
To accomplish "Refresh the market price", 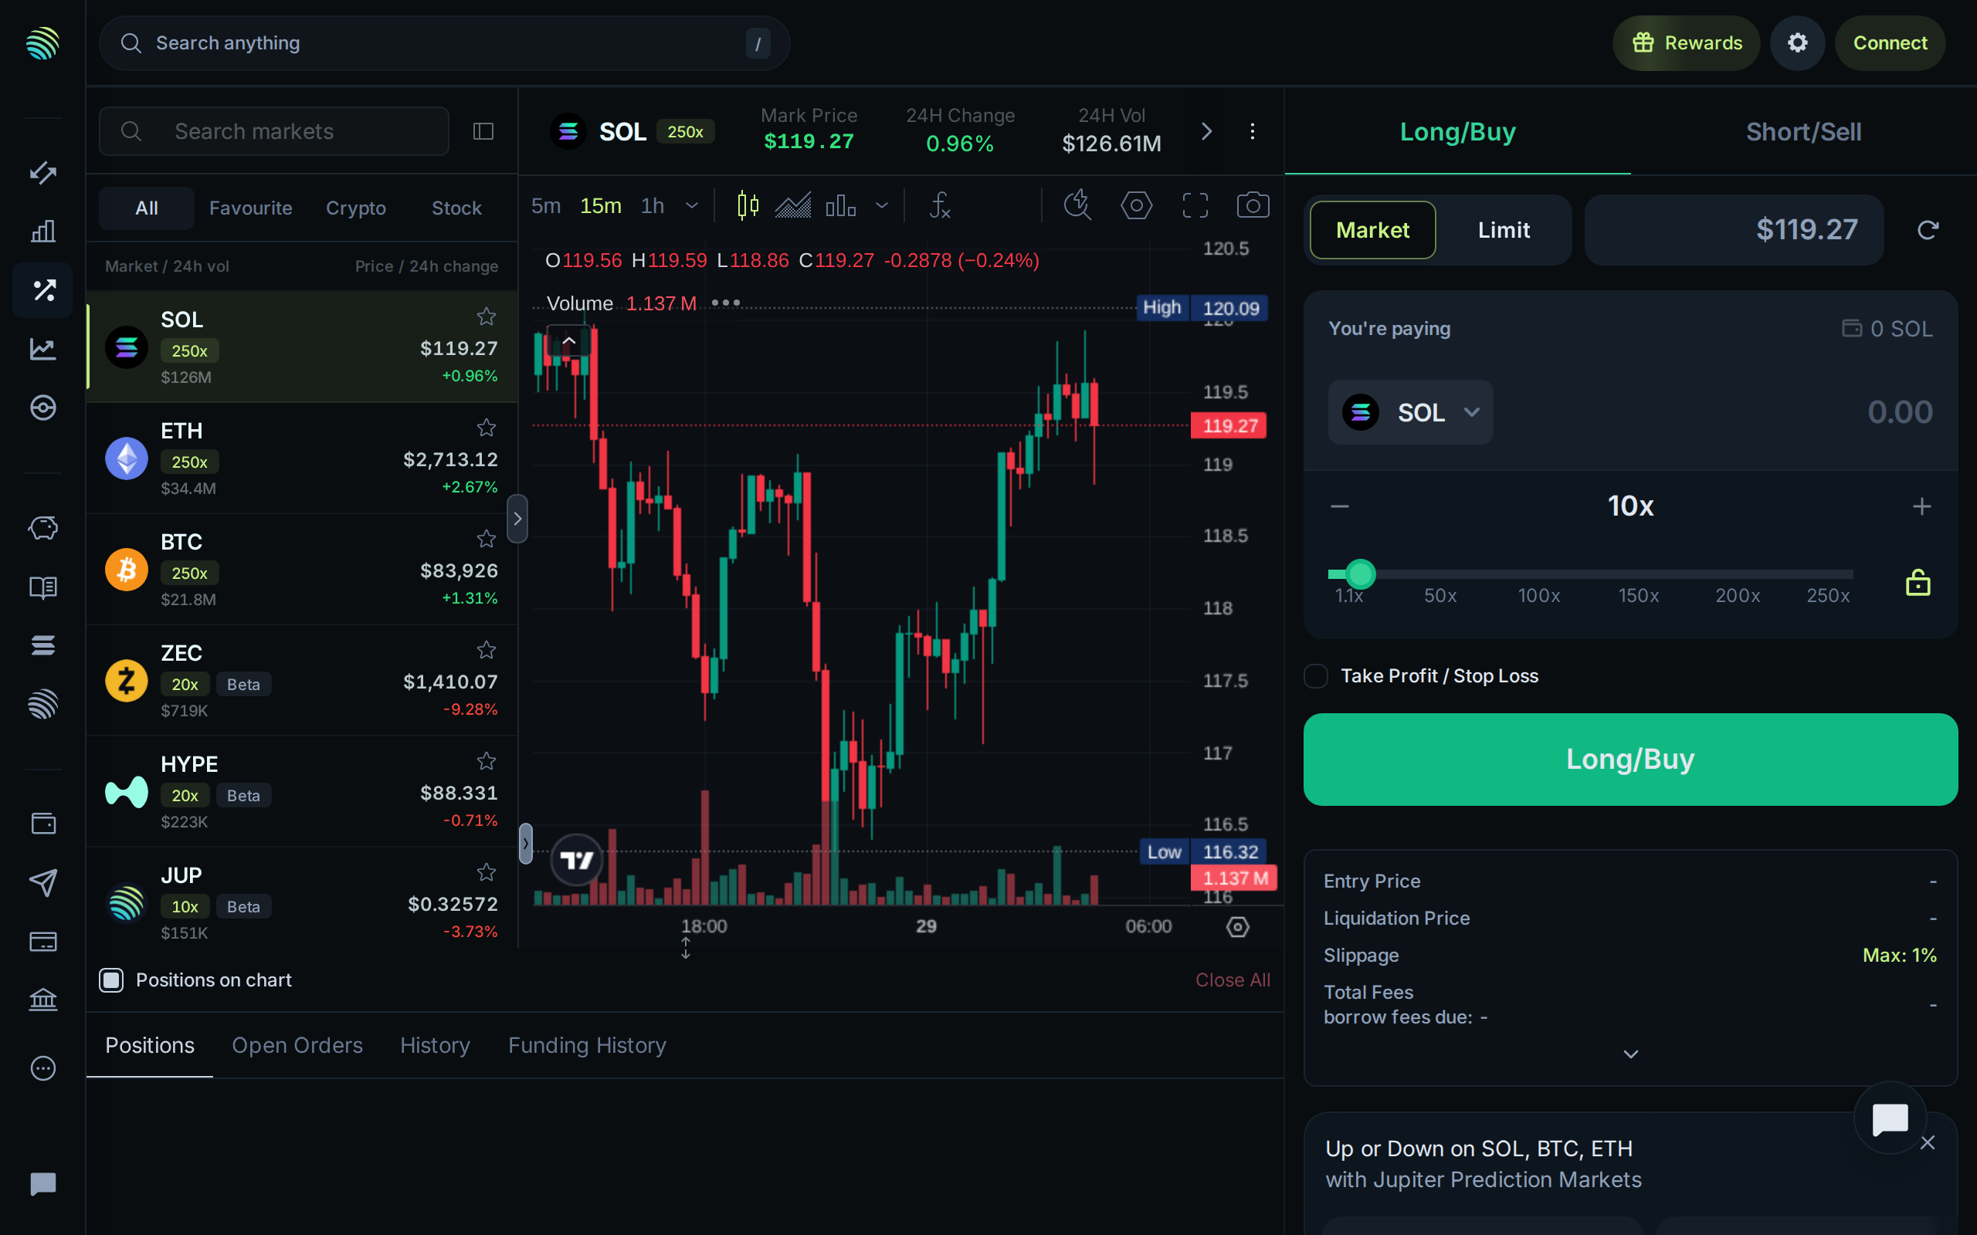I will click(x=1928, y=230).
